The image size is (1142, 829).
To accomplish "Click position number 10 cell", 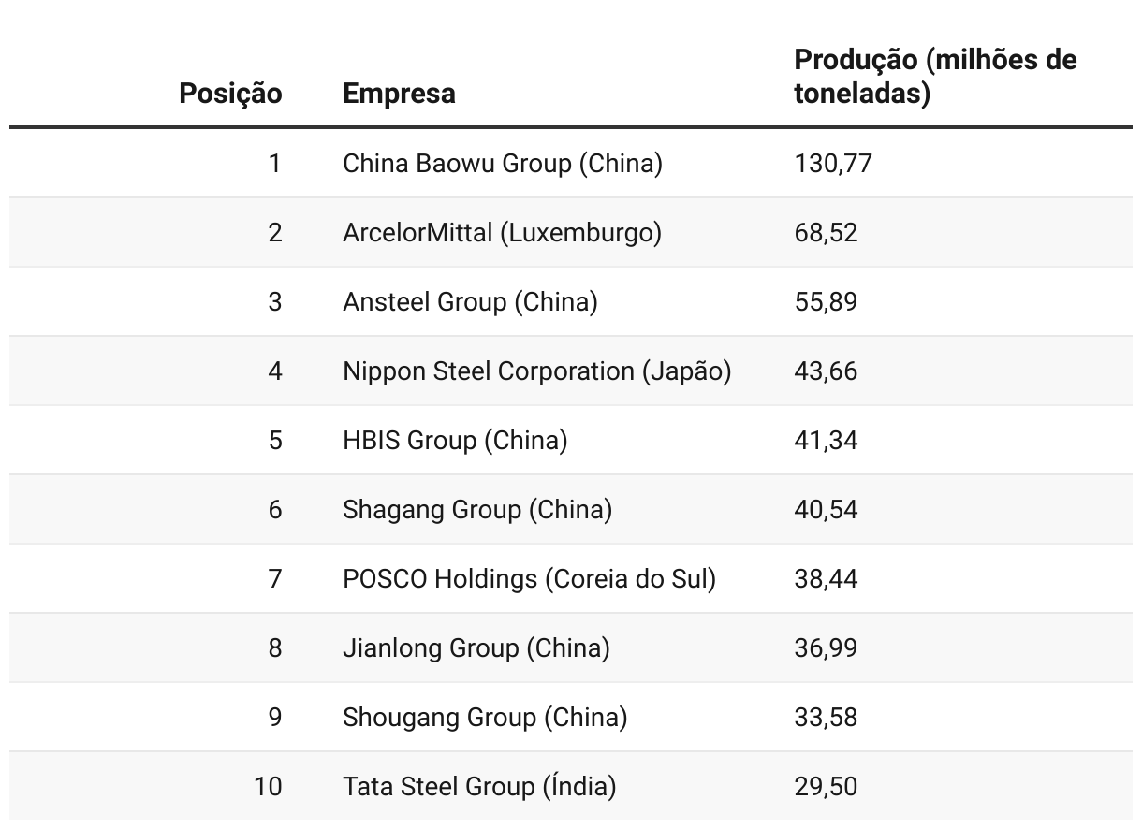I will pyautogui.click(x=268, y=787).
